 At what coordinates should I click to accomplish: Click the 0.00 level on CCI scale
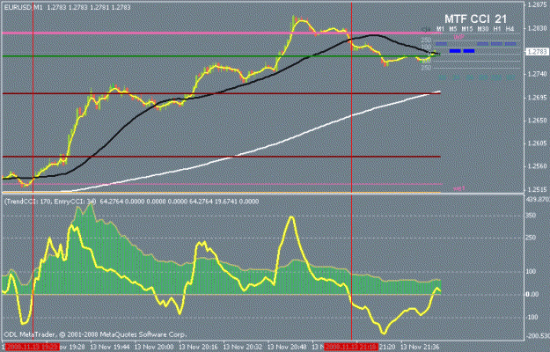[532, 294]
